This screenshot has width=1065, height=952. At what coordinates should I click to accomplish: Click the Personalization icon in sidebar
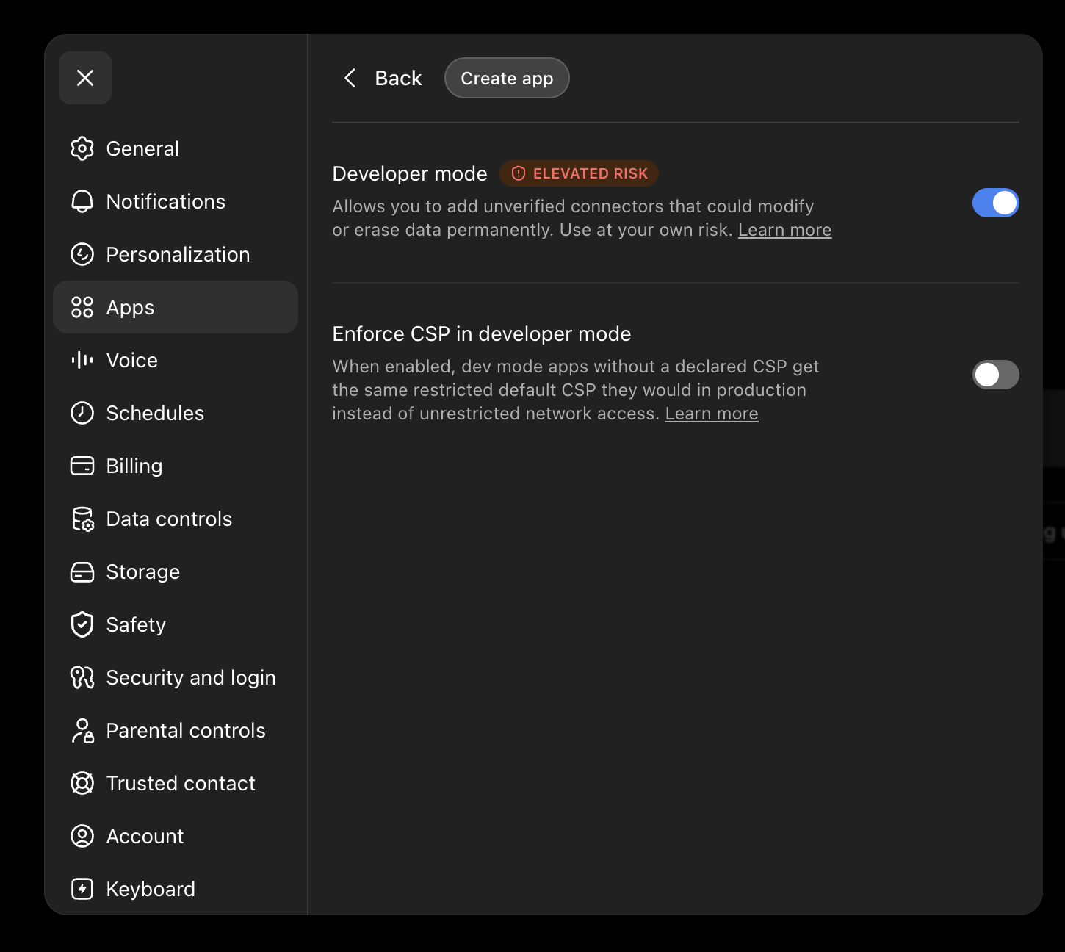(x=82, y=254)
